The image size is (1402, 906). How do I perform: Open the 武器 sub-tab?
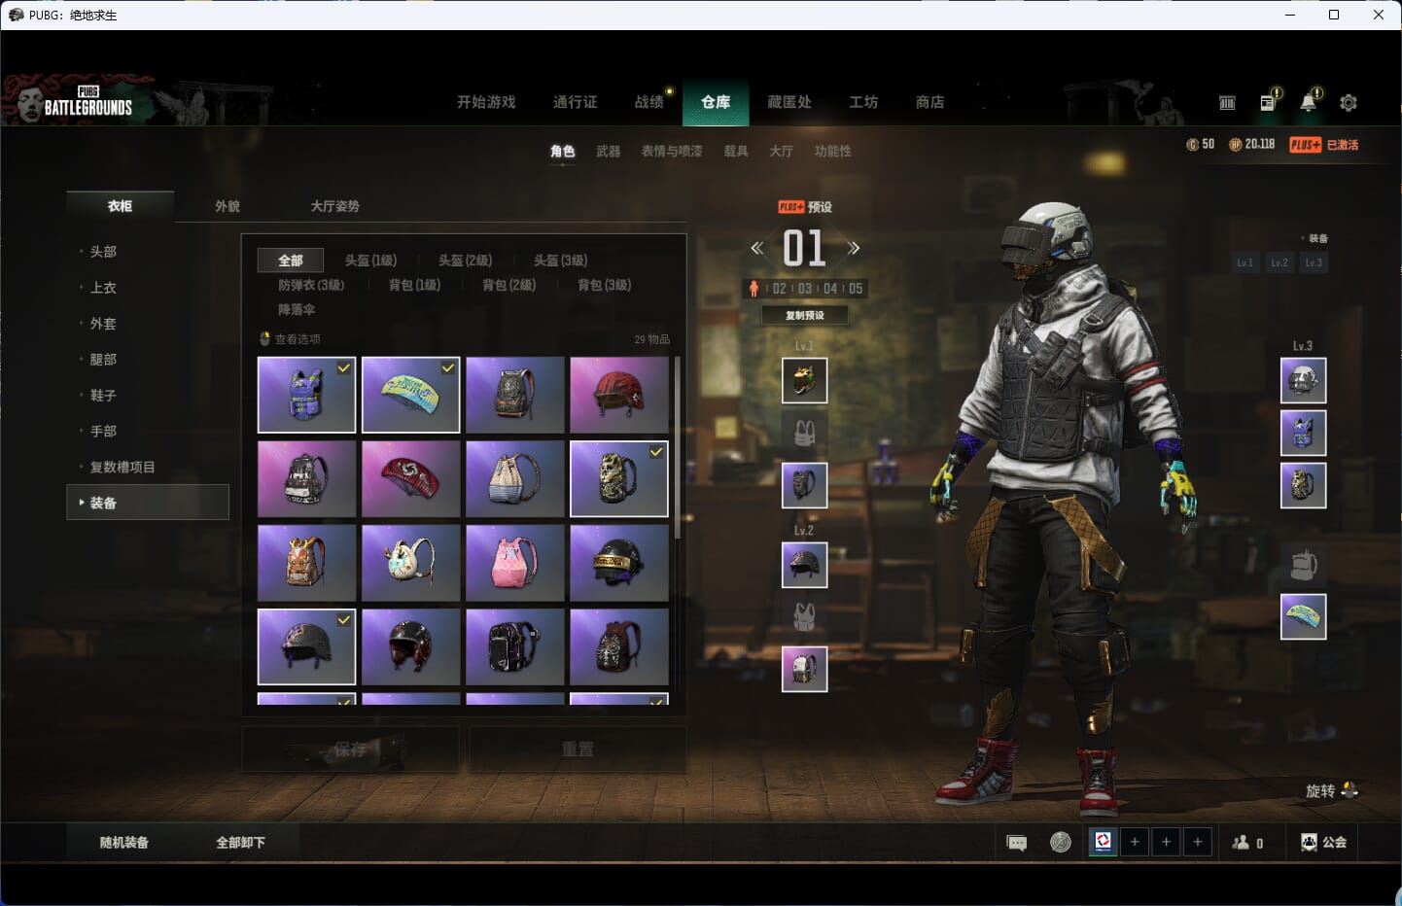[609, 151]
